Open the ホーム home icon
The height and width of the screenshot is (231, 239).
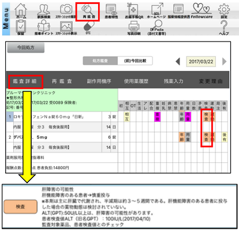click(x=21, y=11)
